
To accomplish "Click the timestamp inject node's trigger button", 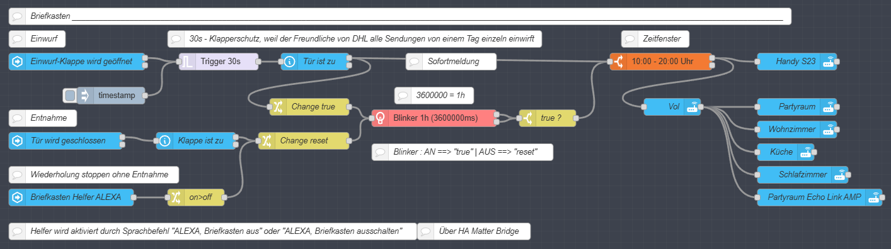I will (x=70, y=96).
